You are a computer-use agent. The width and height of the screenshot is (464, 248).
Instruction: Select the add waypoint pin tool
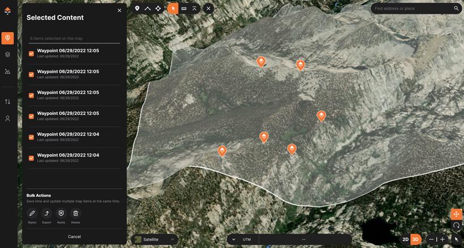point(137,8)
